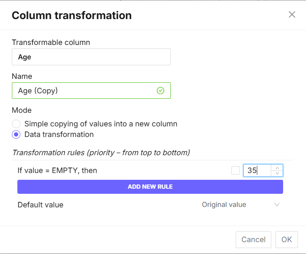Focus the Name field containing Age (Copy)
Screen dimensions: 306x254
(85, 91)
